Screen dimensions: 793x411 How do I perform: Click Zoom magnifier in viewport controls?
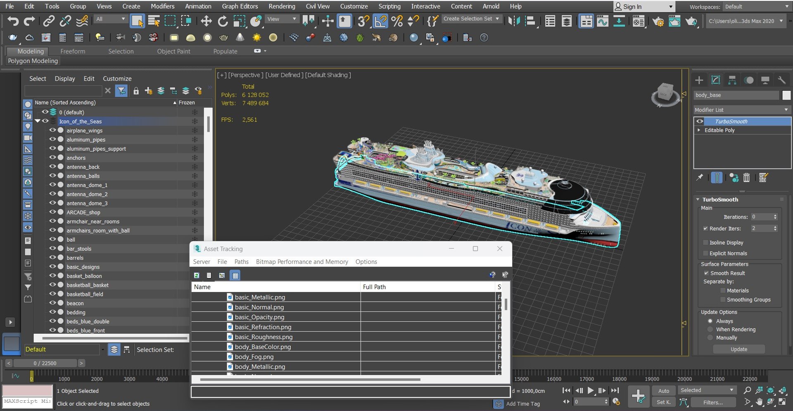(747, 390)
